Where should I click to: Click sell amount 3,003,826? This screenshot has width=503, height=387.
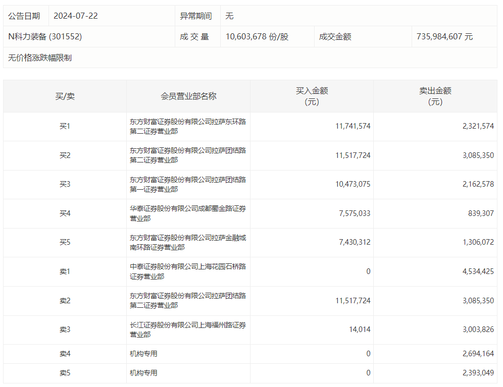tap(478, 329)
